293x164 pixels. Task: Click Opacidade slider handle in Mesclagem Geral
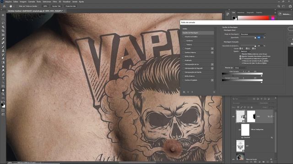point(255,38)
